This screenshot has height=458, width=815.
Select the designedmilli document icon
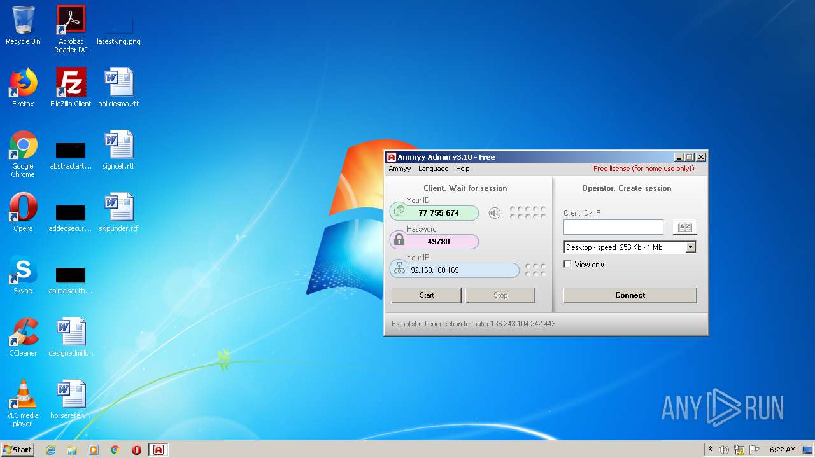point(71,337)
